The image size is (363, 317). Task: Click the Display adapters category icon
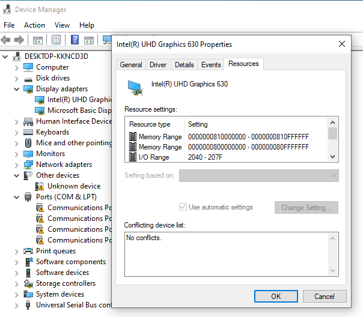coord(28,89)
